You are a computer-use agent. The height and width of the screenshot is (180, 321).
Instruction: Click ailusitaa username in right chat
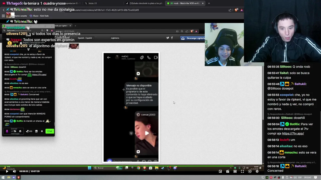point(286,146)
